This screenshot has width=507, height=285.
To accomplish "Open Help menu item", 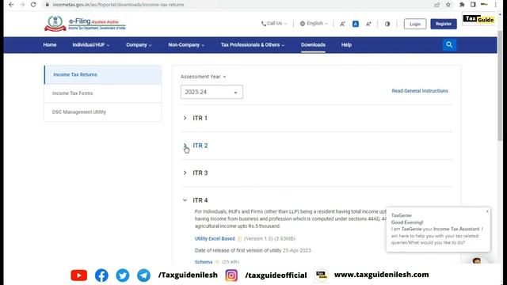I will click(346, 45).
